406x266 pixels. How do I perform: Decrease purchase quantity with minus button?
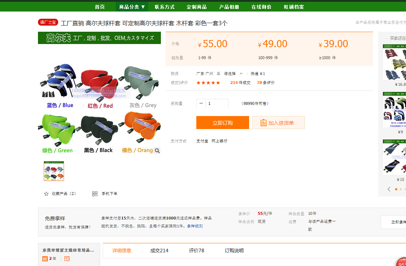pos(201,103)
